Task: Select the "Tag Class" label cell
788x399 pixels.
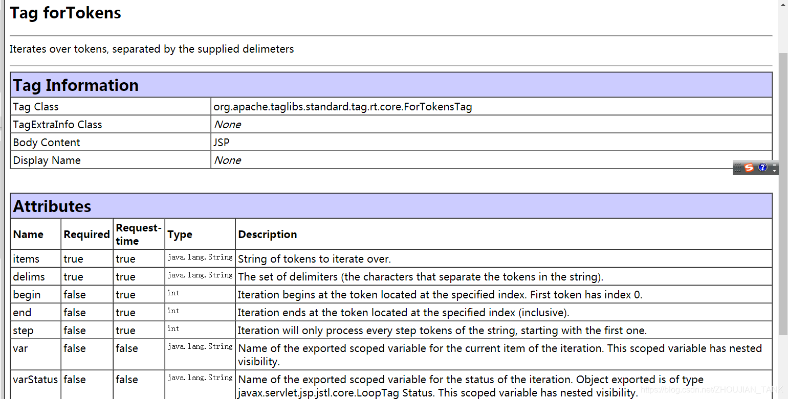Action: (x=111, y=107)
